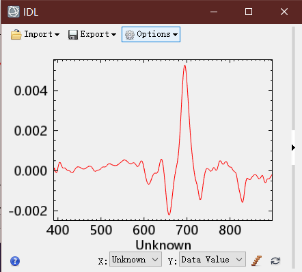Viewport: 302px width, 272px height.
Task: Select the Options menu label
Action: 154,34
